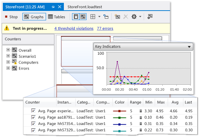Image resolution: width=199 pixels, height=137 pixels.
Task: Click the Min value 0.10
Action: (x=148, y=117)
